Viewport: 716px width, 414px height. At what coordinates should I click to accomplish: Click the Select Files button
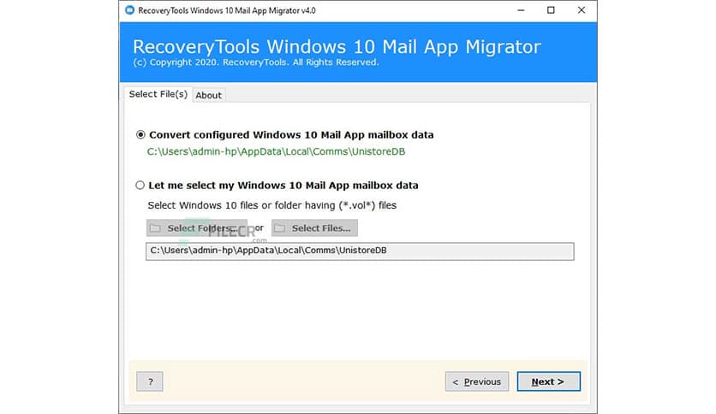[314, 228]
